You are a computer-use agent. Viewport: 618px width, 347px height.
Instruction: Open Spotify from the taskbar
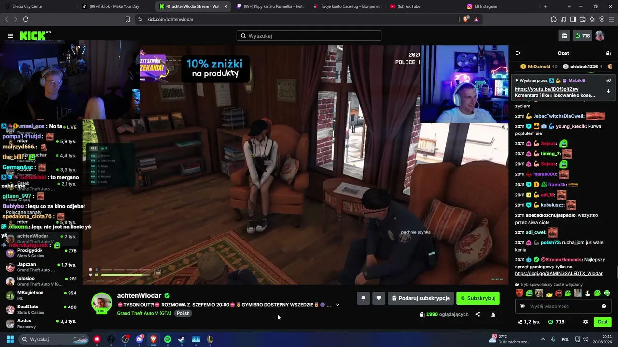pyautogui.click(x=168, y=339)
